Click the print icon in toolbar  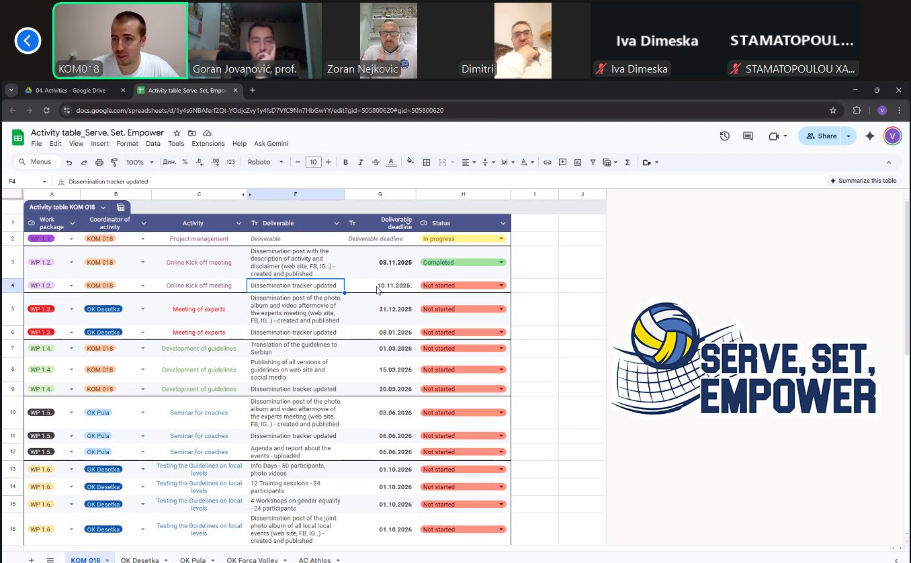99,162
